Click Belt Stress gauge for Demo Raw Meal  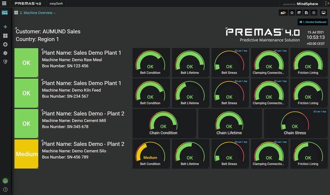[230, 63]
